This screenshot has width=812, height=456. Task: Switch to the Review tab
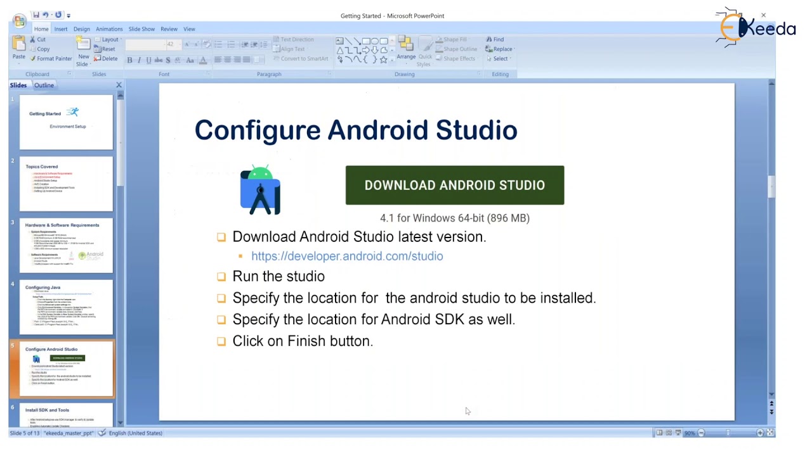point(169,29)
